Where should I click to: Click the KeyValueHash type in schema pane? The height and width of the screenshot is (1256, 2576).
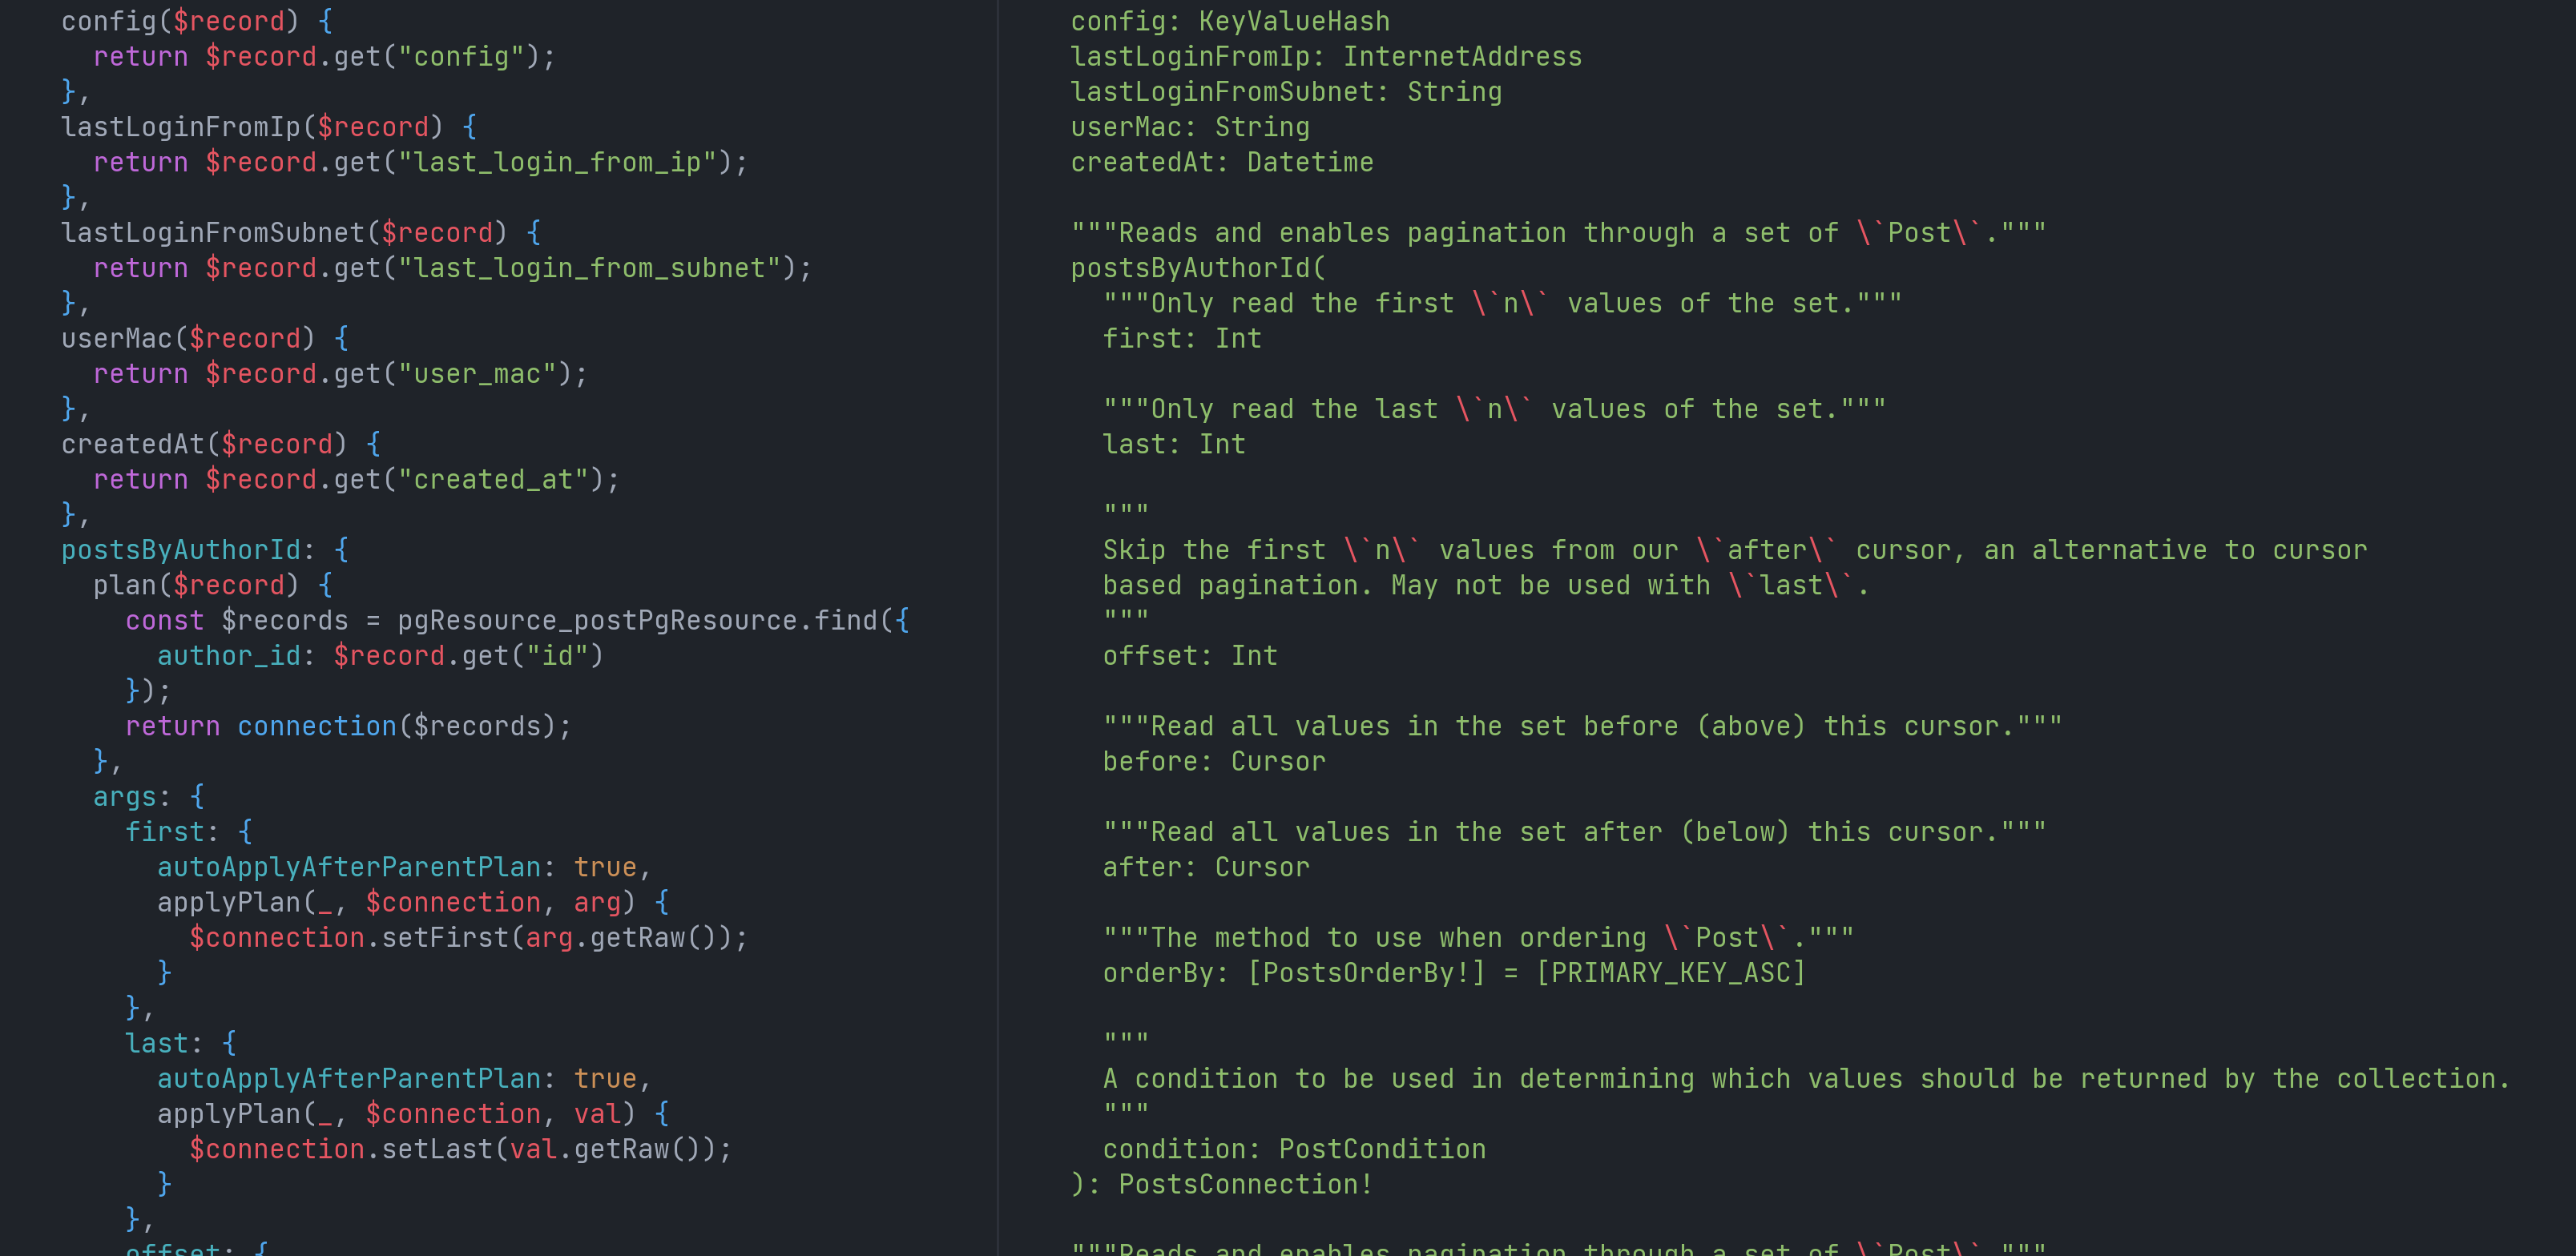(1294, 22)
